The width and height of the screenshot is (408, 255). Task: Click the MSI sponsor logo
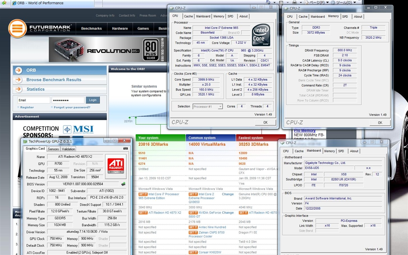[78, 129]
